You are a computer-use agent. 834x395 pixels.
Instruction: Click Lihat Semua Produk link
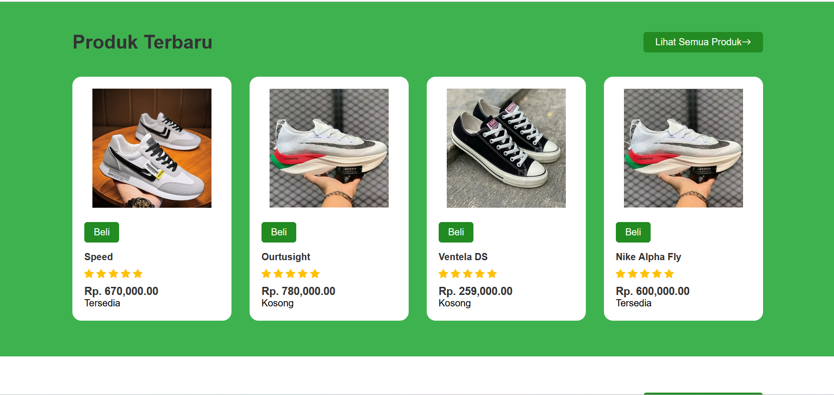coord(703,42)
